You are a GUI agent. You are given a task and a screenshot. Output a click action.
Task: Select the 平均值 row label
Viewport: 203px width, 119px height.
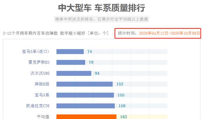[43, 117]
